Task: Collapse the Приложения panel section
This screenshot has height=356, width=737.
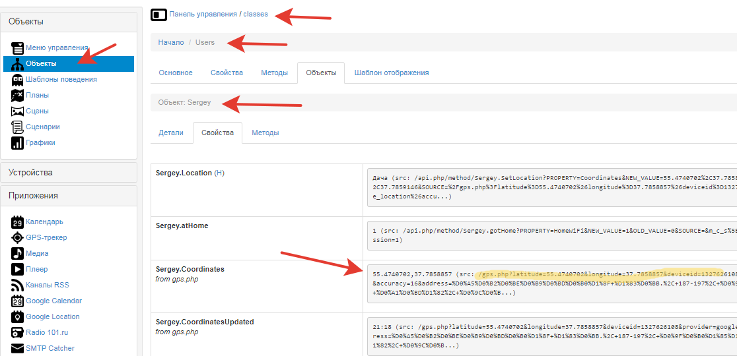Action: click(69, 196)
